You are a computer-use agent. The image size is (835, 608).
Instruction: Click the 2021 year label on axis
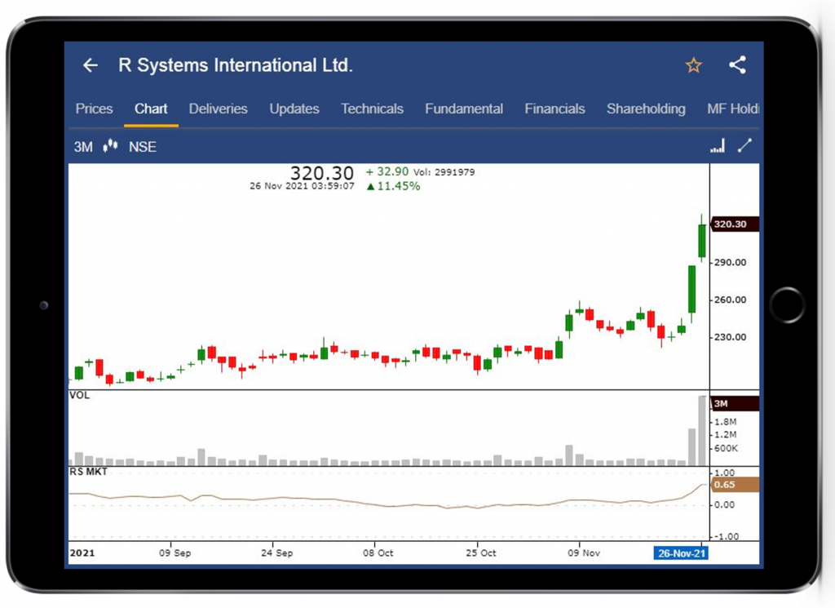pyautogui.click(x=82, y=553)
